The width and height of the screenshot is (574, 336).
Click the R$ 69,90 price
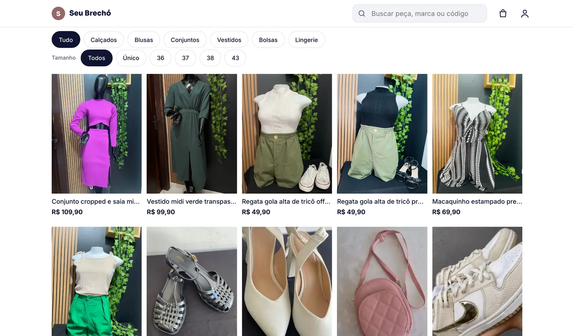pos(446,212)
